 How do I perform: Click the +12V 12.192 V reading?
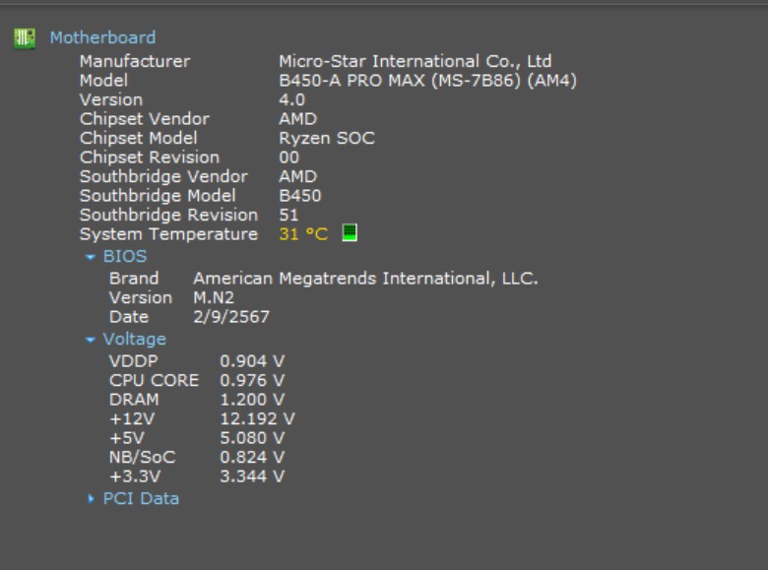pos(257,418)
